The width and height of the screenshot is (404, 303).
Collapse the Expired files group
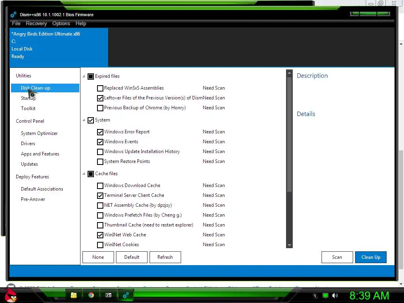pyautogui.click(x=84, y=76)
